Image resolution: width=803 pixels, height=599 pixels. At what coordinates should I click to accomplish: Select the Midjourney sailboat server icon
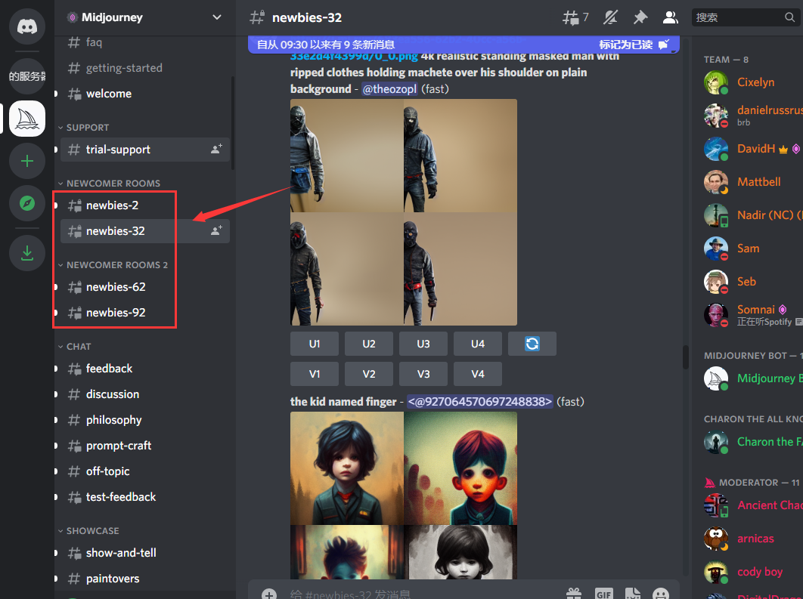coord(27,119)
